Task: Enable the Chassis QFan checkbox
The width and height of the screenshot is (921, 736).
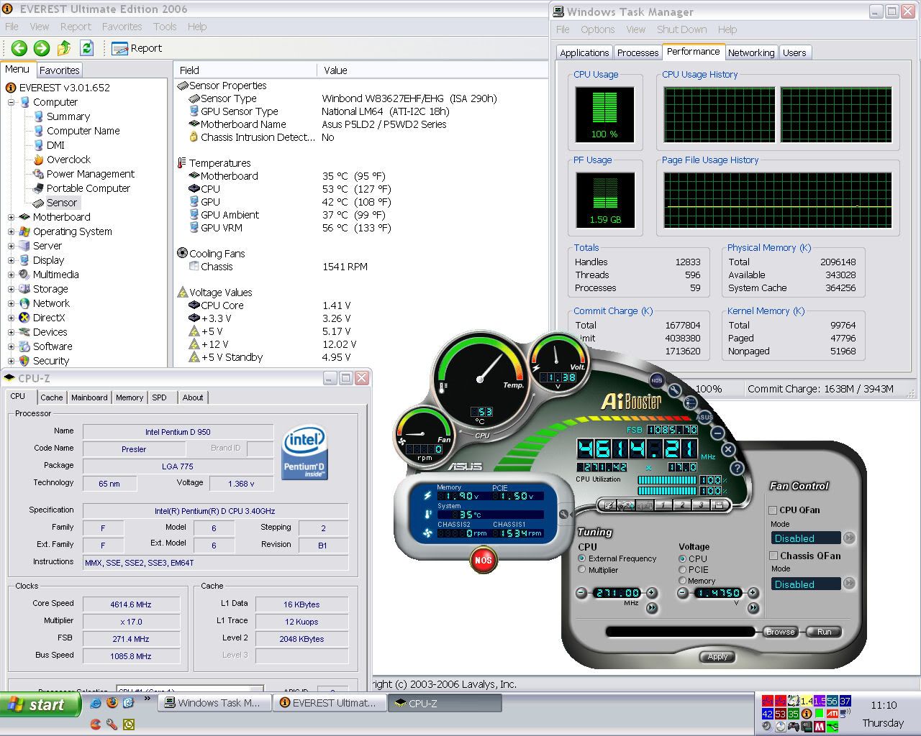Action: 773,556
